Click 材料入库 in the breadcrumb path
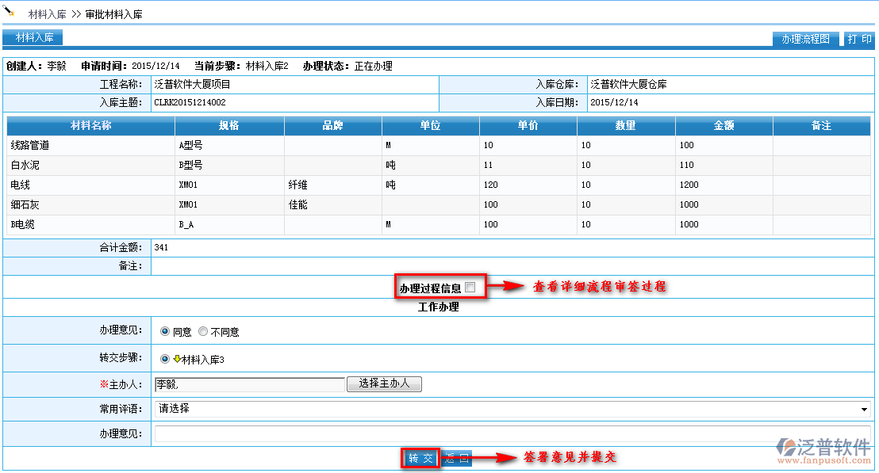The width and height of the screenshot is (879, 473). (x=47, y=14)
